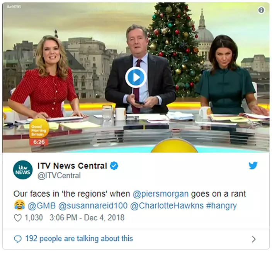
Task: Click the info icon on video
Action: [261, 10]
